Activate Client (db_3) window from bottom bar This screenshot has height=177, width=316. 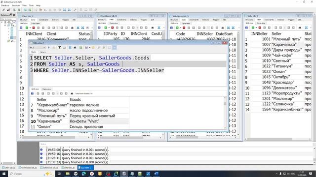[x=9, y=167]
